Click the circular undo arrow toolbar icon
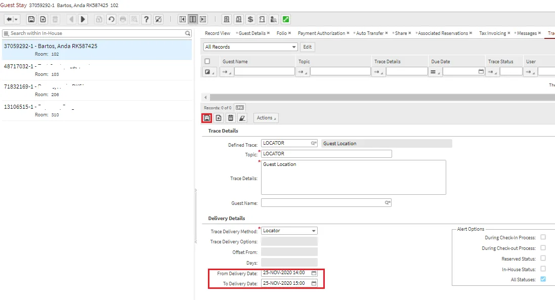 tap(111, 19)
